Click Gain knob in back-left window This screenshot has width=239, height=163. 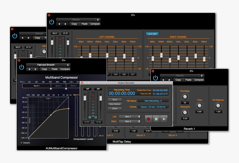pyautogui.click(x=44, y=52)
